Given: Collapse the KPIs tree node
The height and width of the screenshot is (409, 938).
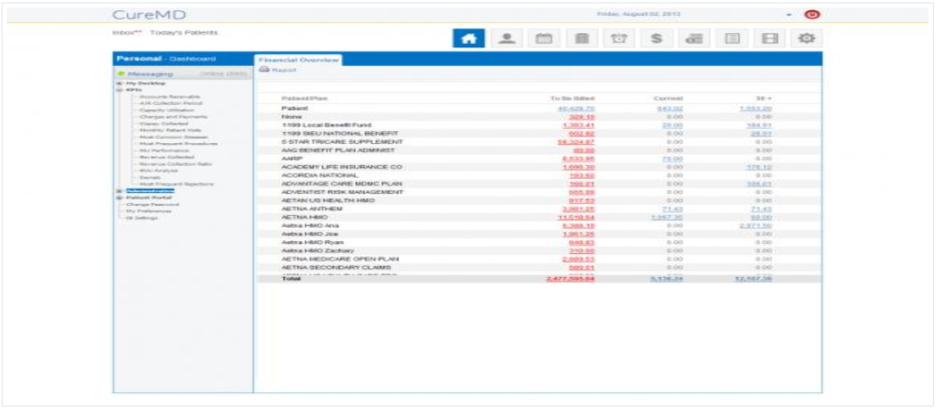Looking at the screenshot, I should point(119,90).
